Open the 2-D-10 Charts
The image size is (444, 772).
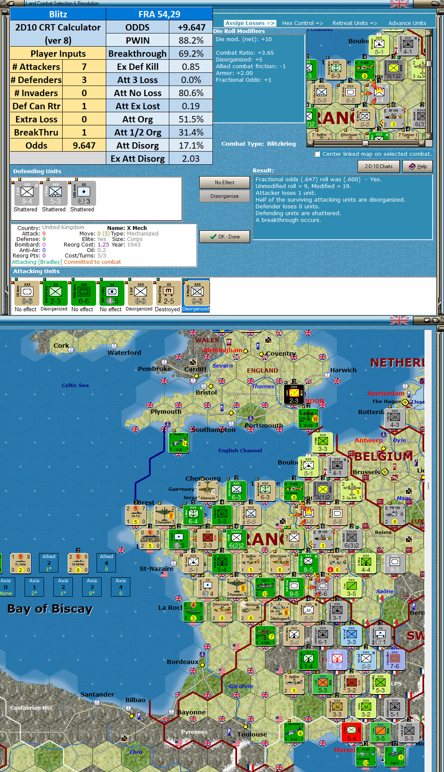pyautogui.click(x=379, y=166)
